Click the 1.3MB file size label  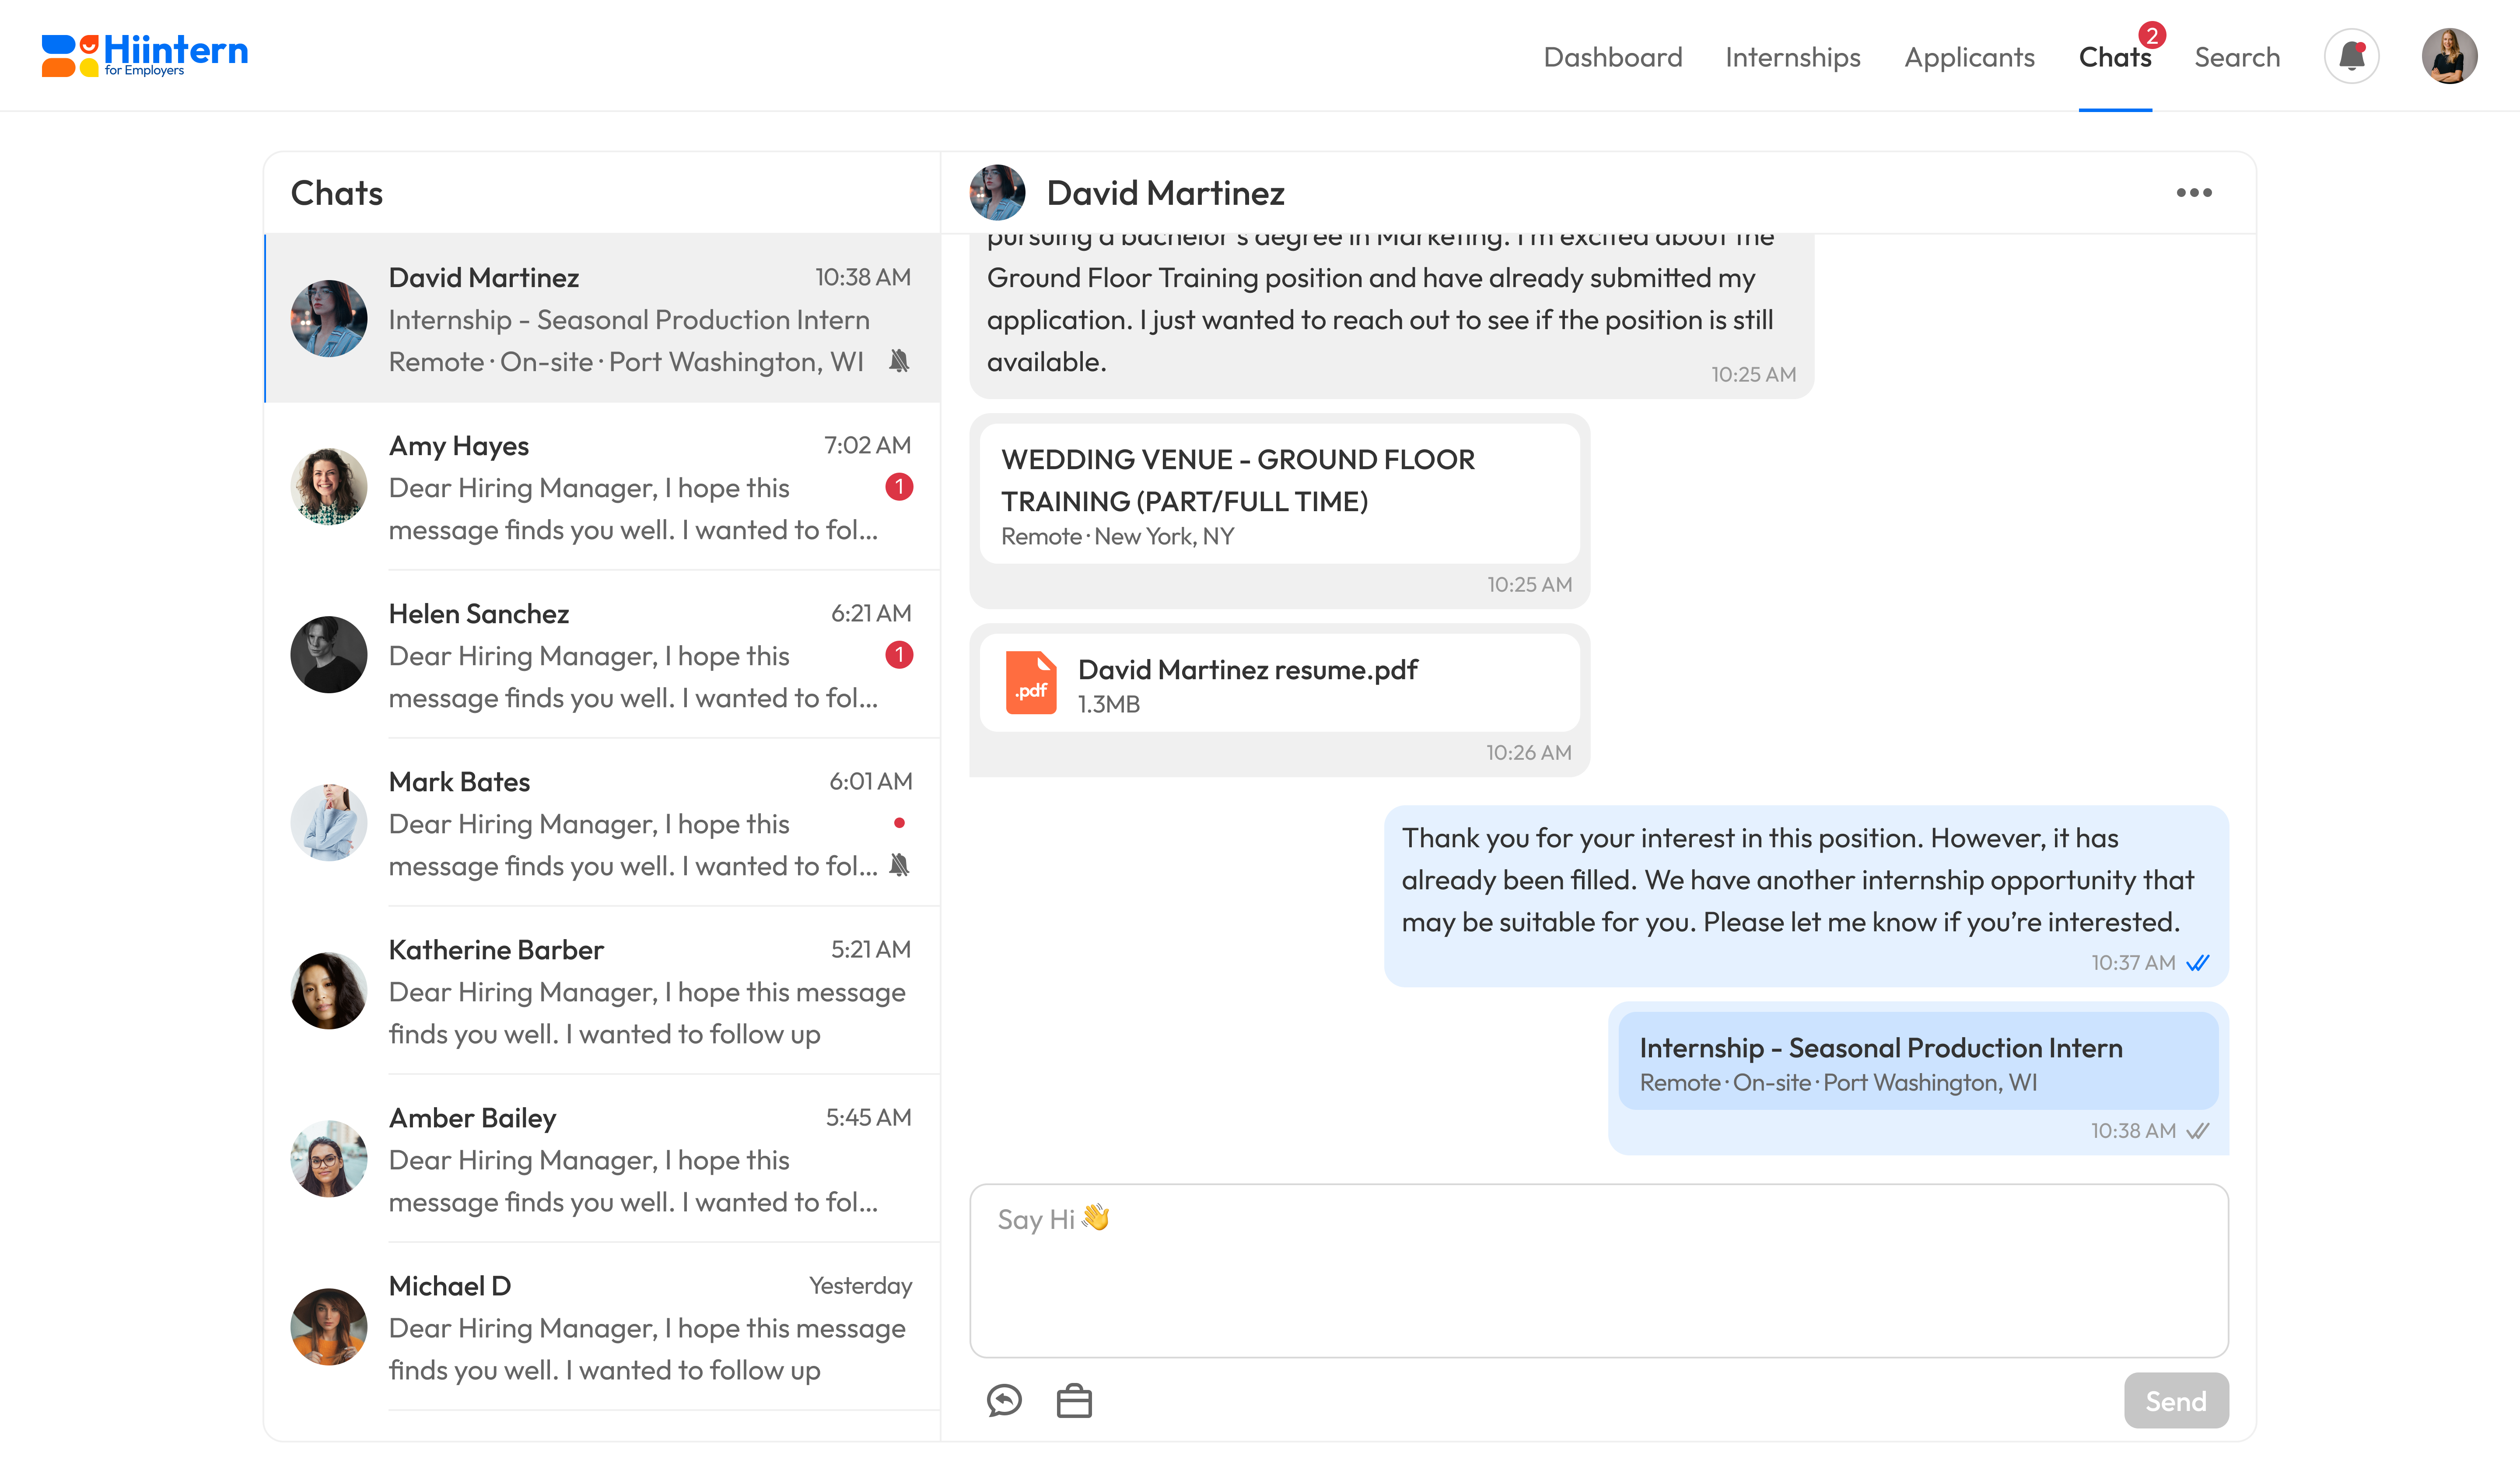(1108, 705)
